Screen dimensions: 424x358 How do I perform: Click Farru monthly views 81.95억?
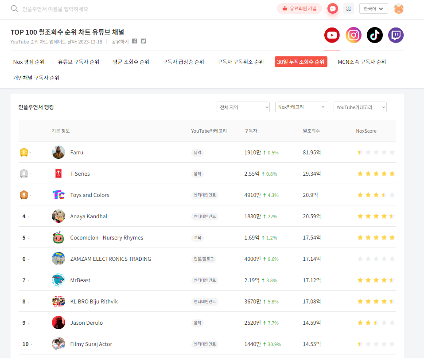(x=311, y=153)
